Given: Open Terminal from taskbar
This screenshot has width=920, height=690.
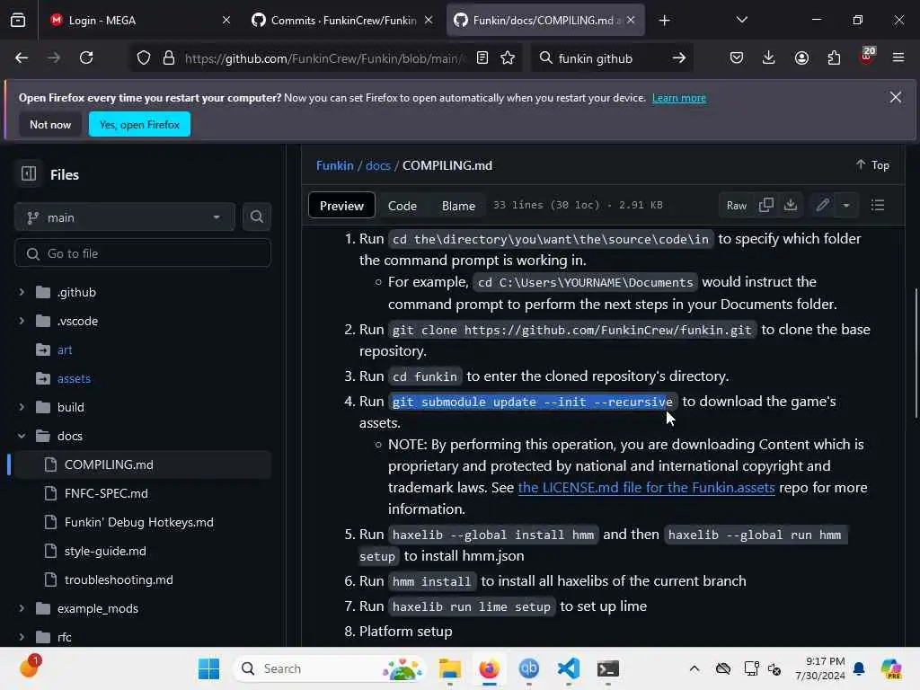Looking at the screenshot, I should [x=608, y=668].
